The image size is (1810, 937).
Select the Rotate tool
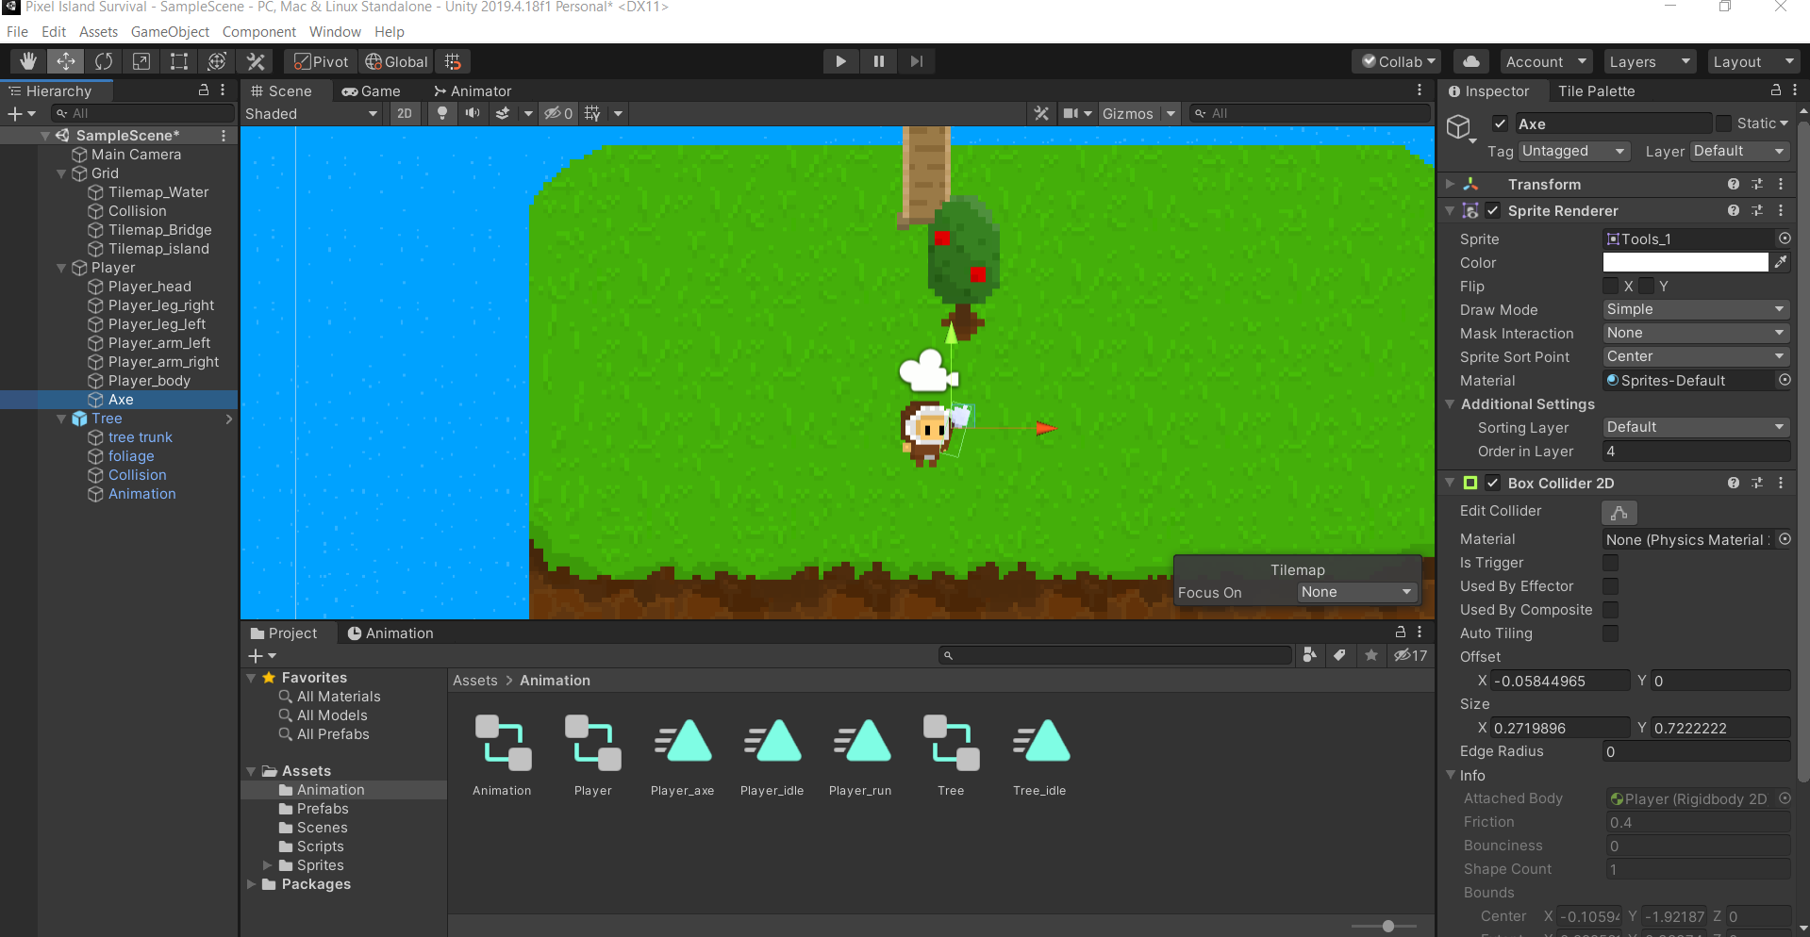tap(104, 61)
